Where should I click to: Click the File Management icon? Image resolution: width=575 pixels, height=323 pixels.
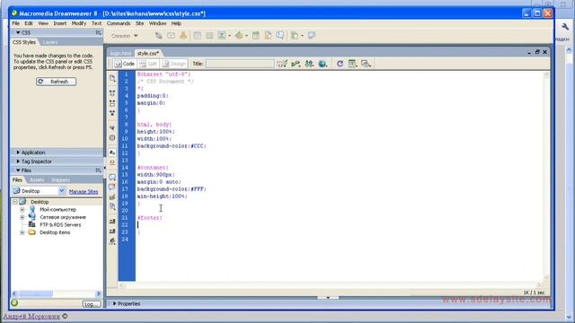point(309,64)
